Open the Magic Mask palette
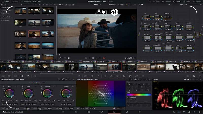 tap(117, 76)
